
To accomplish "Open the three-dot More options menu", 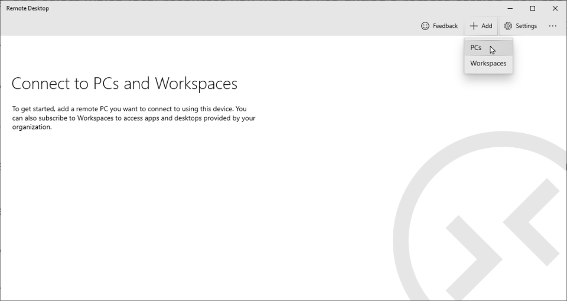I will coord(553,26).
